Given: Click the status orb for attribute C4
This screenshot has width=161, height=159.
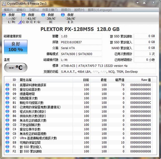Looking at the screenshot, I should click(x=7, y=129).
